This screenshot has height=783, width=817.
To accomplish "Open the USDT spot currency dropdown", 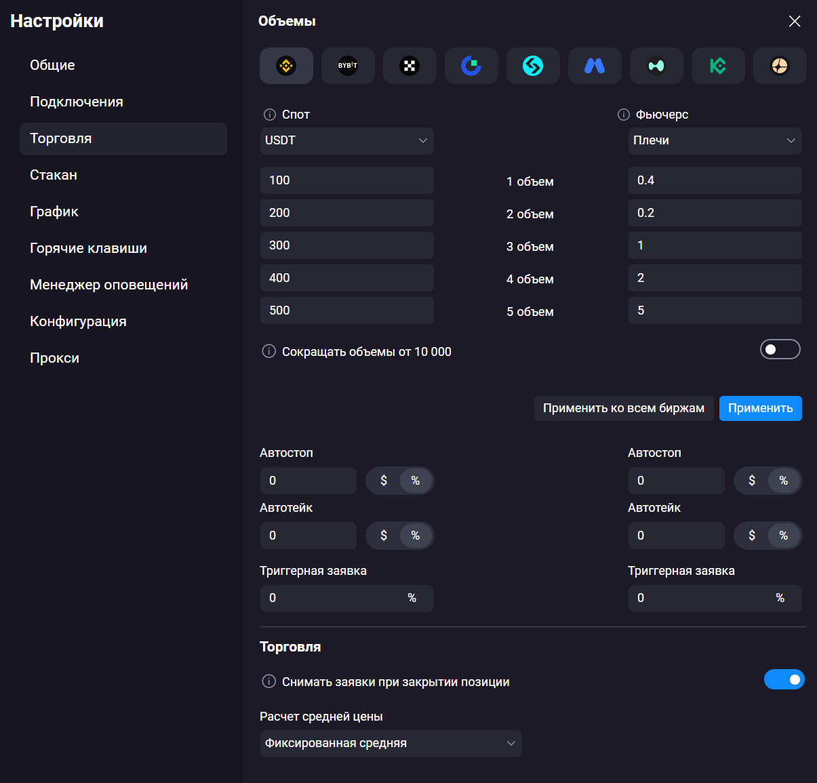I will tap(346, 140).
